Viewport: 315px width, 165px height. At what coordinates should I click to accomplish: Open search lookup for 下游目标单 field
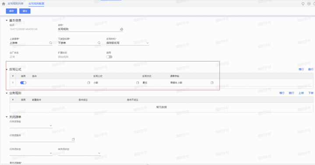point(99,43)
